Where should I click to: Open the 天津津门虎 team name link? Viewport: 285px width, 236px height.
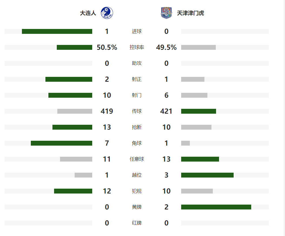coord(190,13)
